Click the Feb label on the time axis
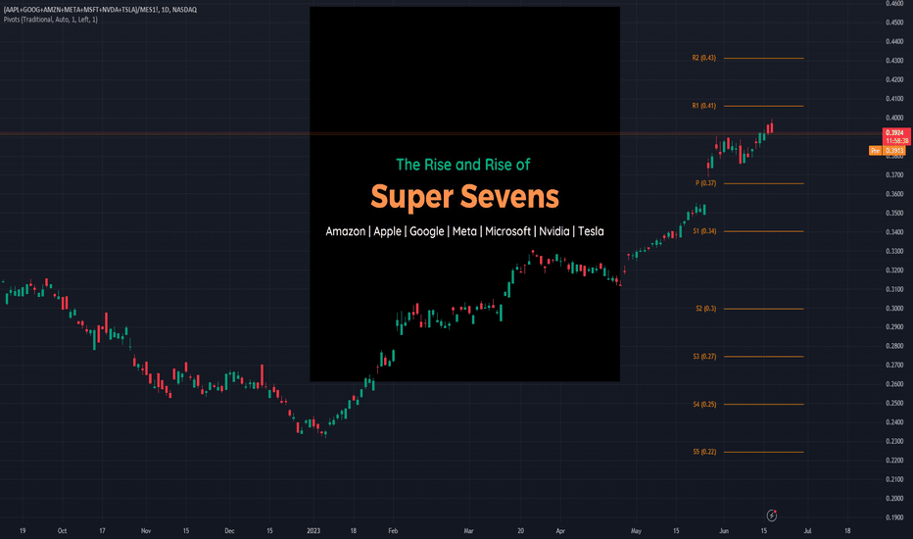Screen dimensions: 913x539 coord(393,531)
